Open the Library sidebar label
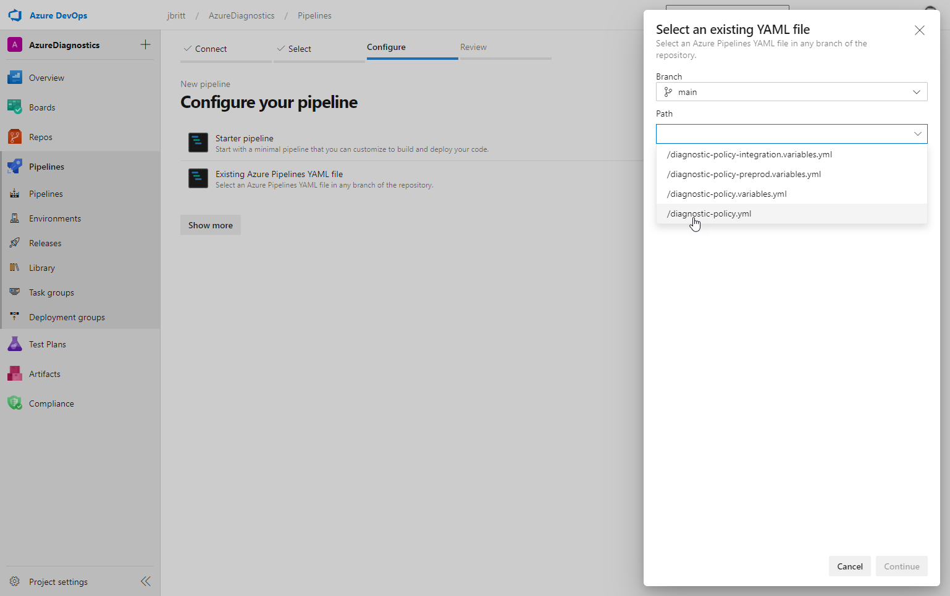Viewport: 950px width, 596px height. [x=42, y=268]
